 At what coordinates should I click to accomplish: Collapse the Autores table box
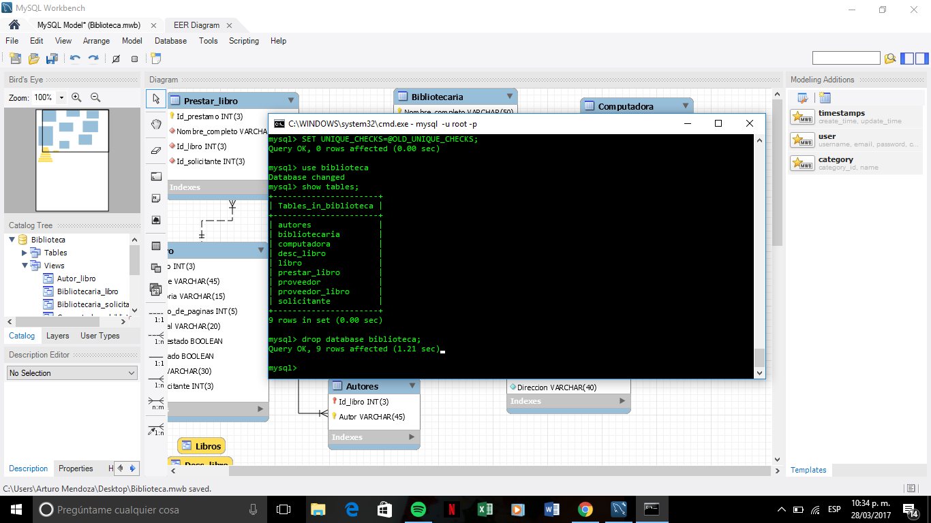412,385
